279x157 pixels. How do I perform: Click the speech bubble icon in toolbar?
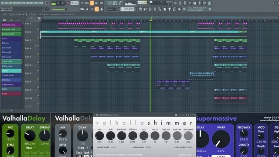click(204, 3)
